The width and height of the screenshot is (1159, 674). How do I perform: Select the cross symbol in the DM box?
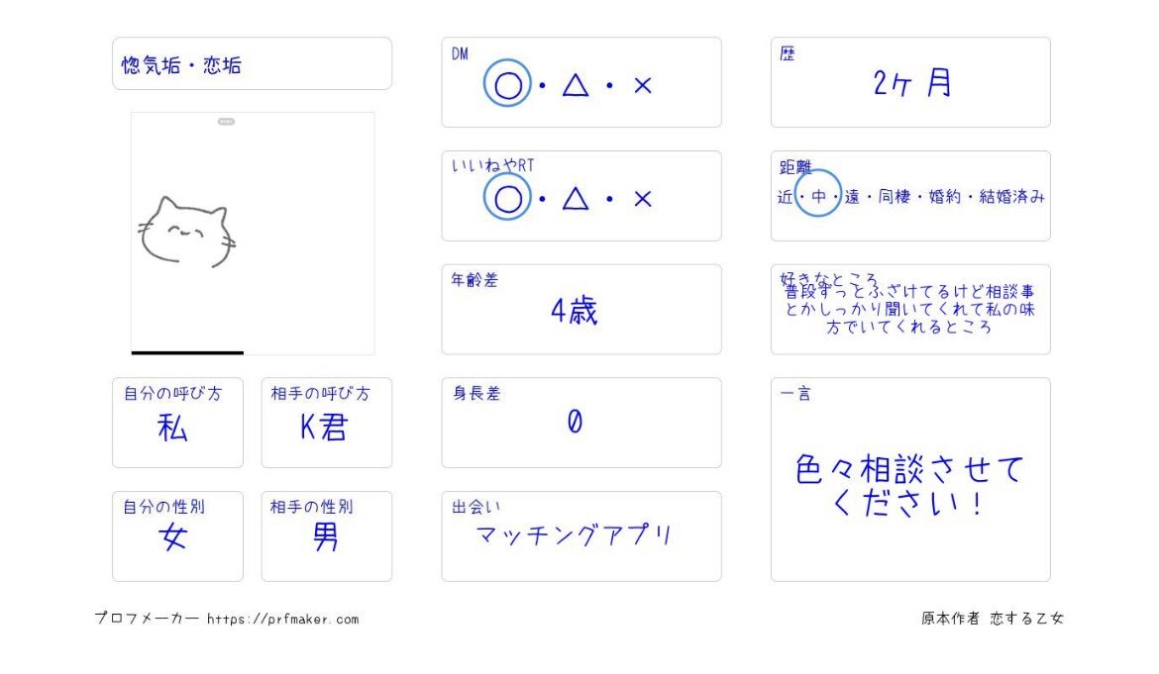point(642,86)
